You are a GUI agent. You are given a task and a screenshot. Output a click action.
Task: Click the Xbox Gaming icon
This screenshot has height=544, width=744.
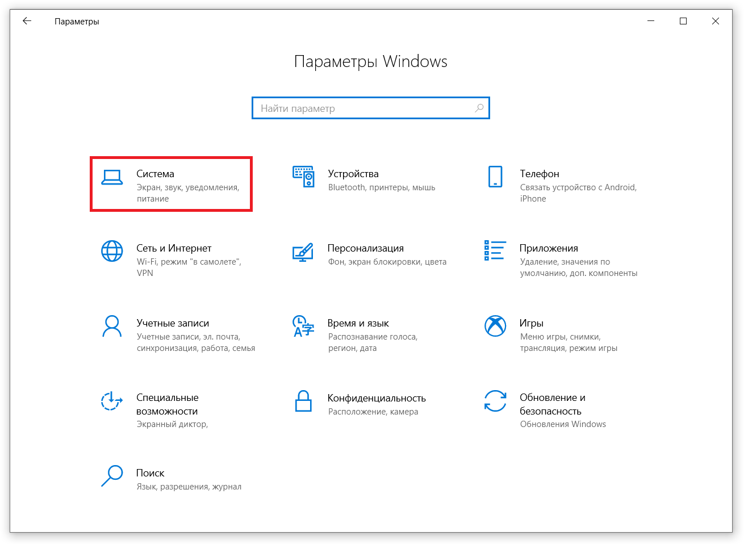click(x=495, y=326)
